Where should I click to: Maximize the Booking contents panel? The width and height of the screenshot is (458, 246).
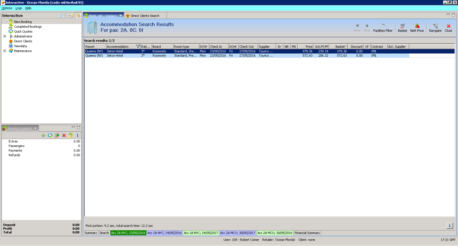[78, 128]
